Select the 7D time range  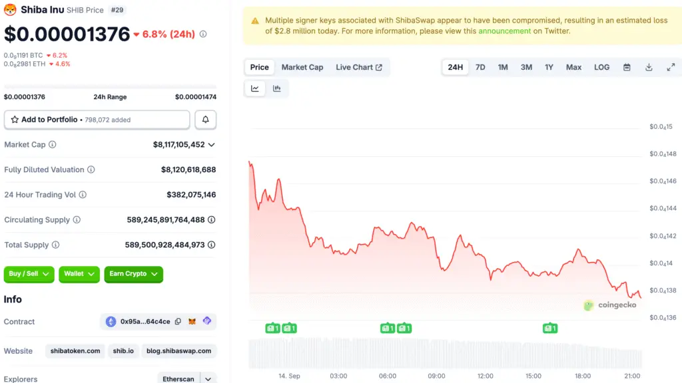[x=480, y=67]
